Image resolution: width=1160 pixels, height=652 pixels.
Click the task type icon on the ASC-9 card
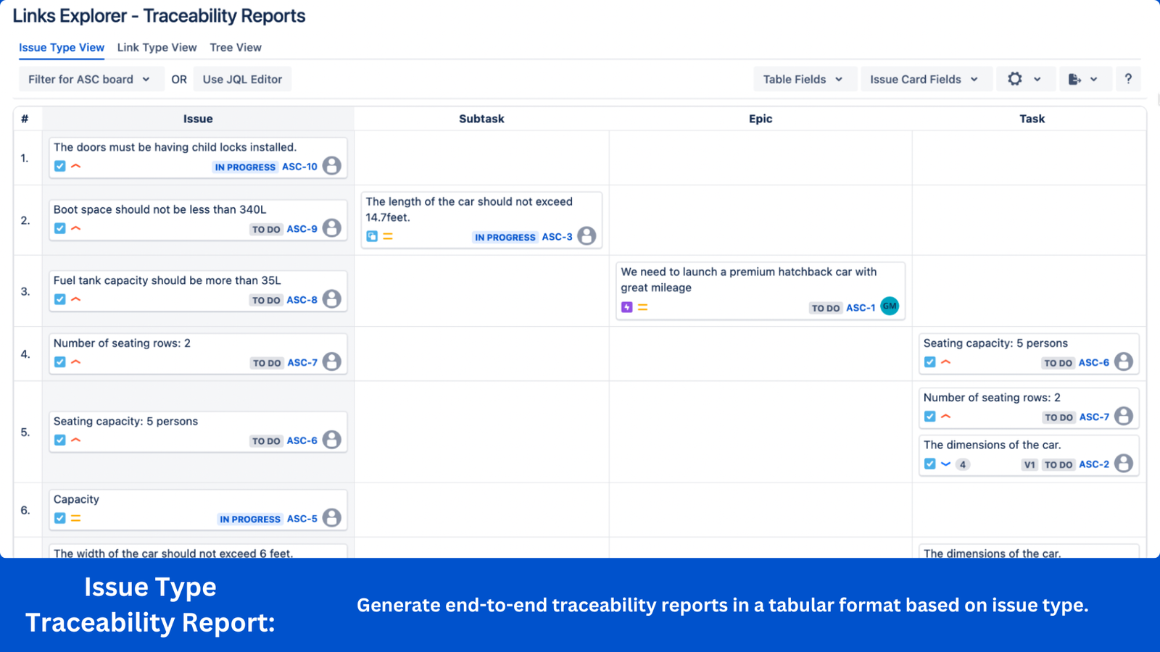point(60,229)
